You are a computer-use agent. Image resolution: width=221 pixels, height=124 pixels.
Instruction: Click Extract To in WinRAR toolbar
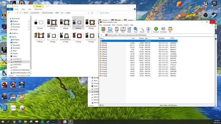click(x=110, y=30)
